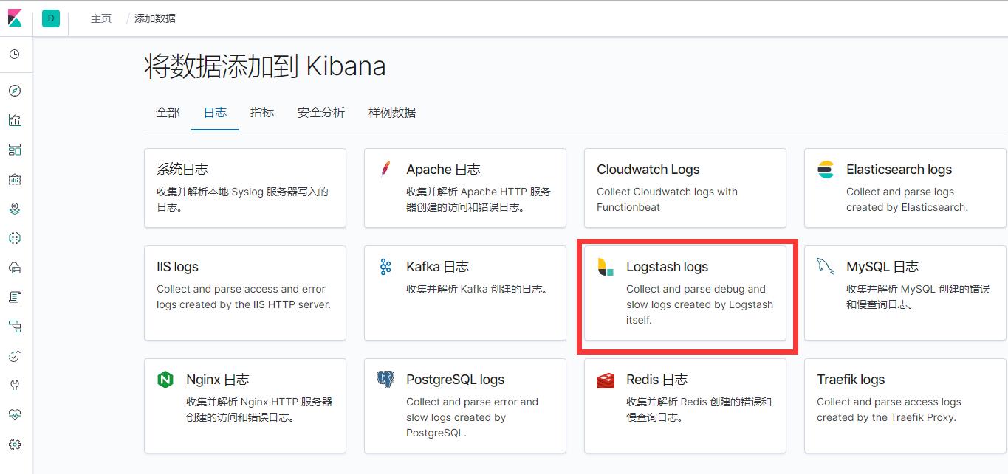Open the 安全分析 tab
Viewport: 1008px width, 474px height.
321,113
